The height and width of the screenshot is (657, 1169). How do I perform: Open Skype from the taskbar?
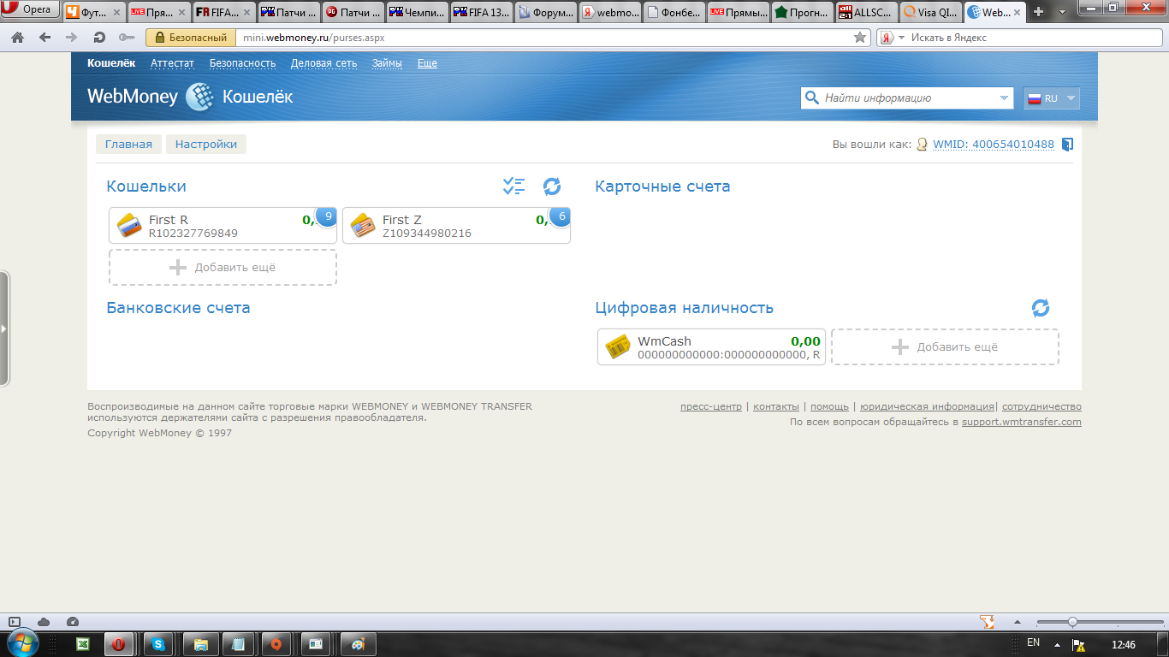coord(158,644)
